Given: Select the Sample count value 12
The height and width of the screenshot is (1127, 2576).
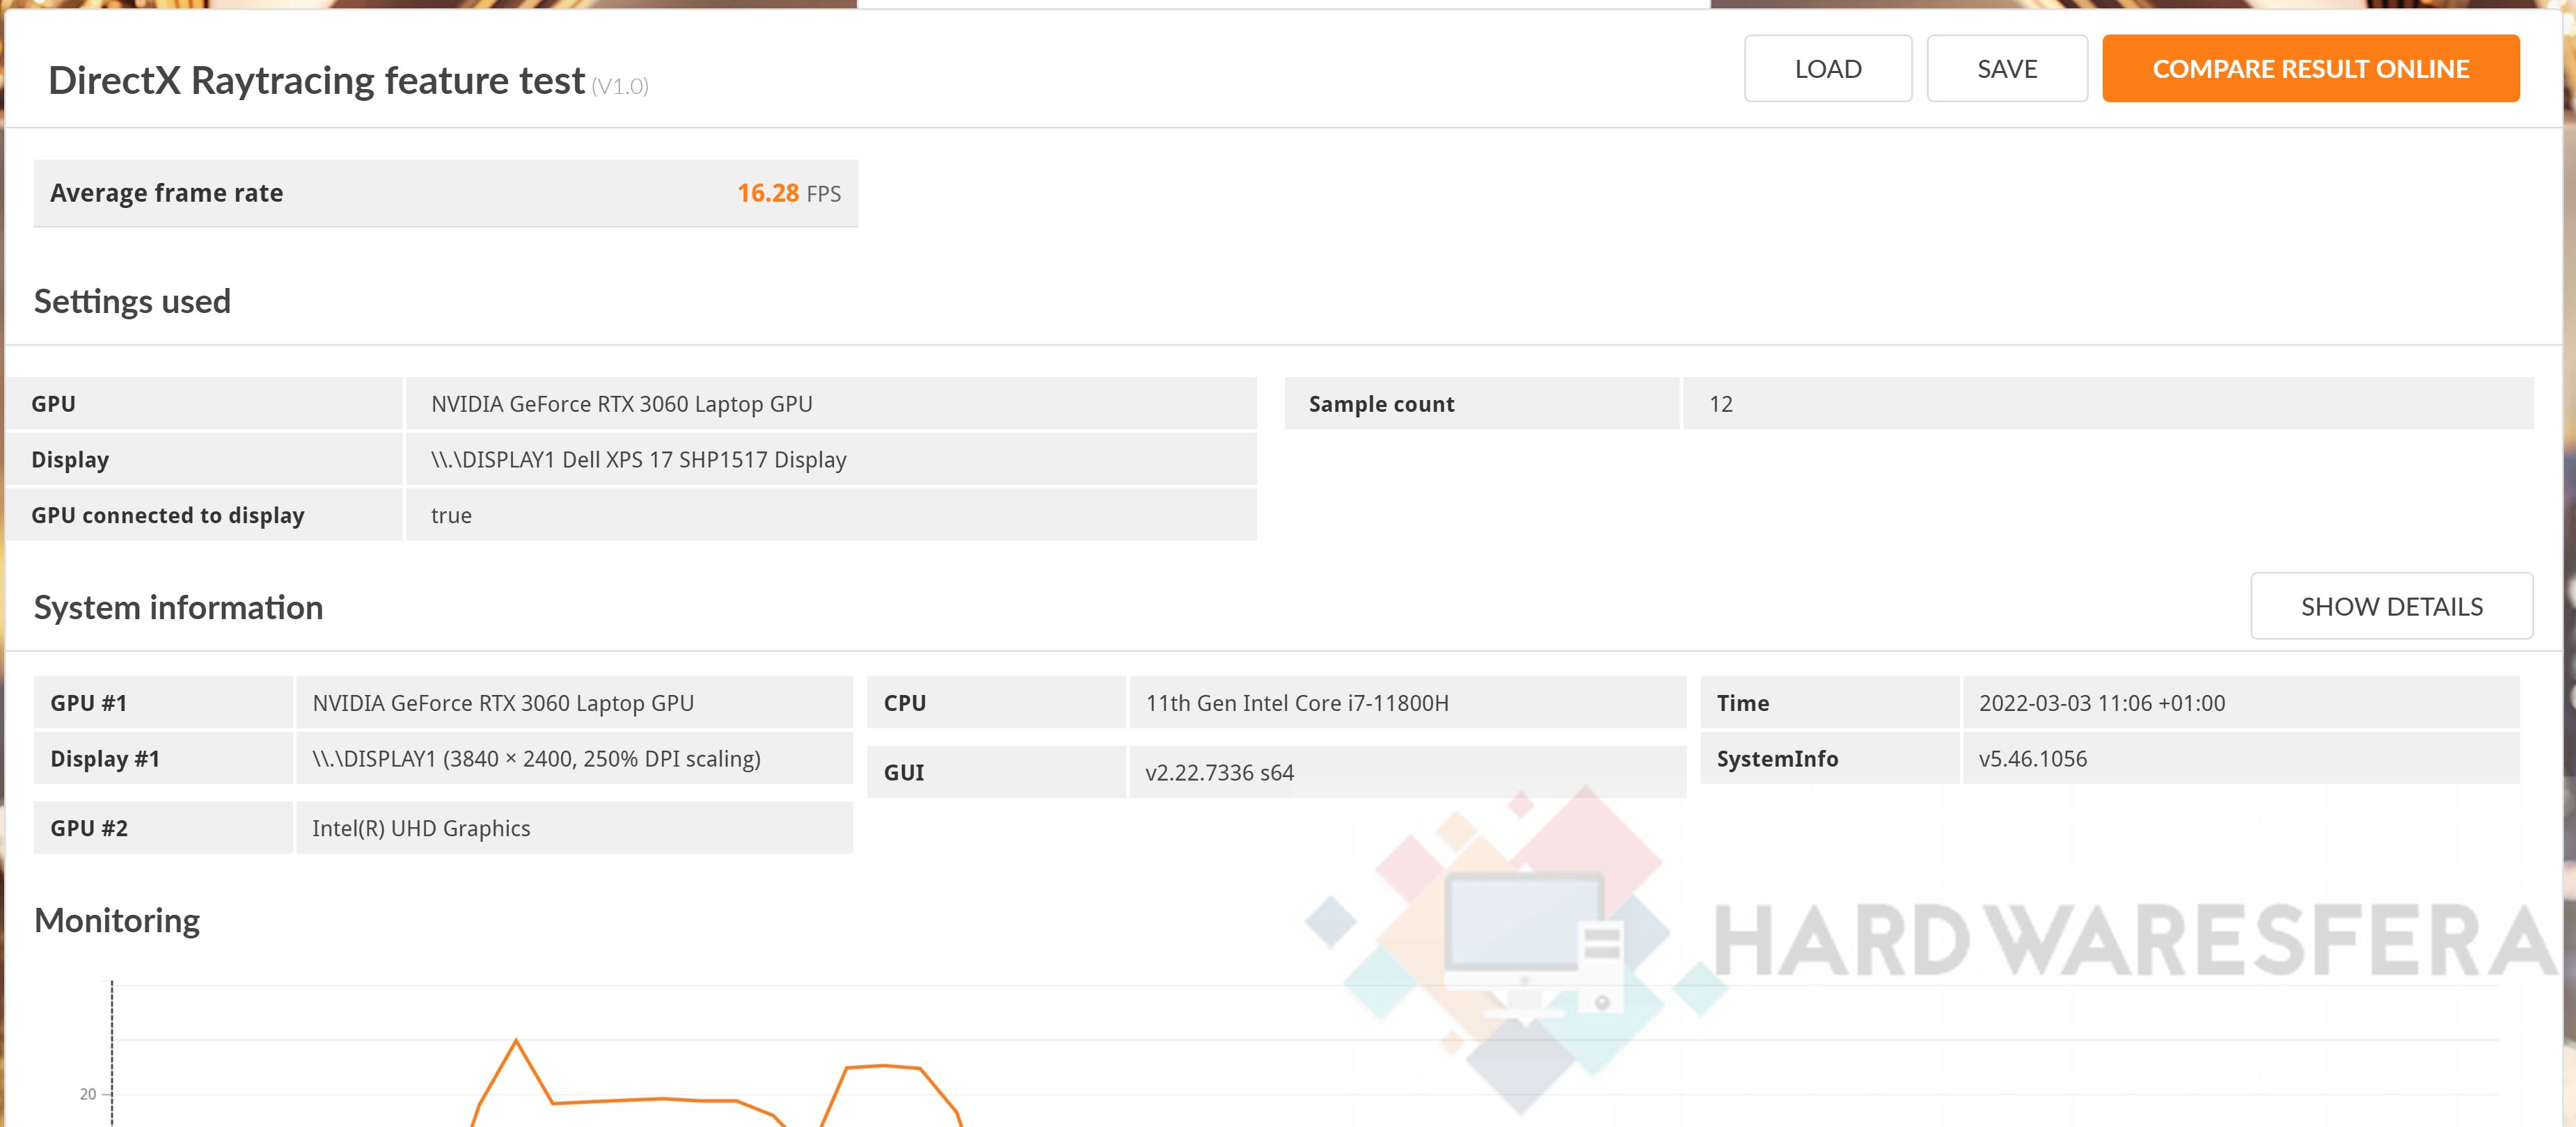Looking at the screenshot, I should 1720,403.
